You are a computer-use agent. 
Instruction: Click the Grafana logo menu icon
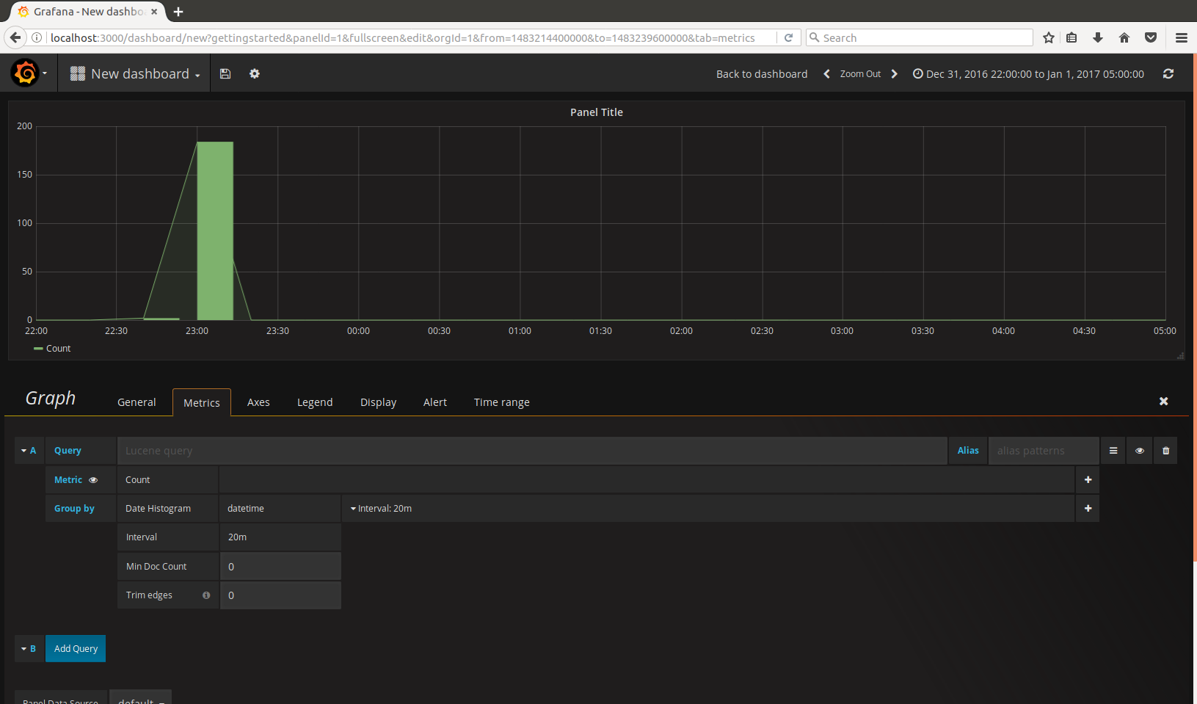tap(26, 73)
